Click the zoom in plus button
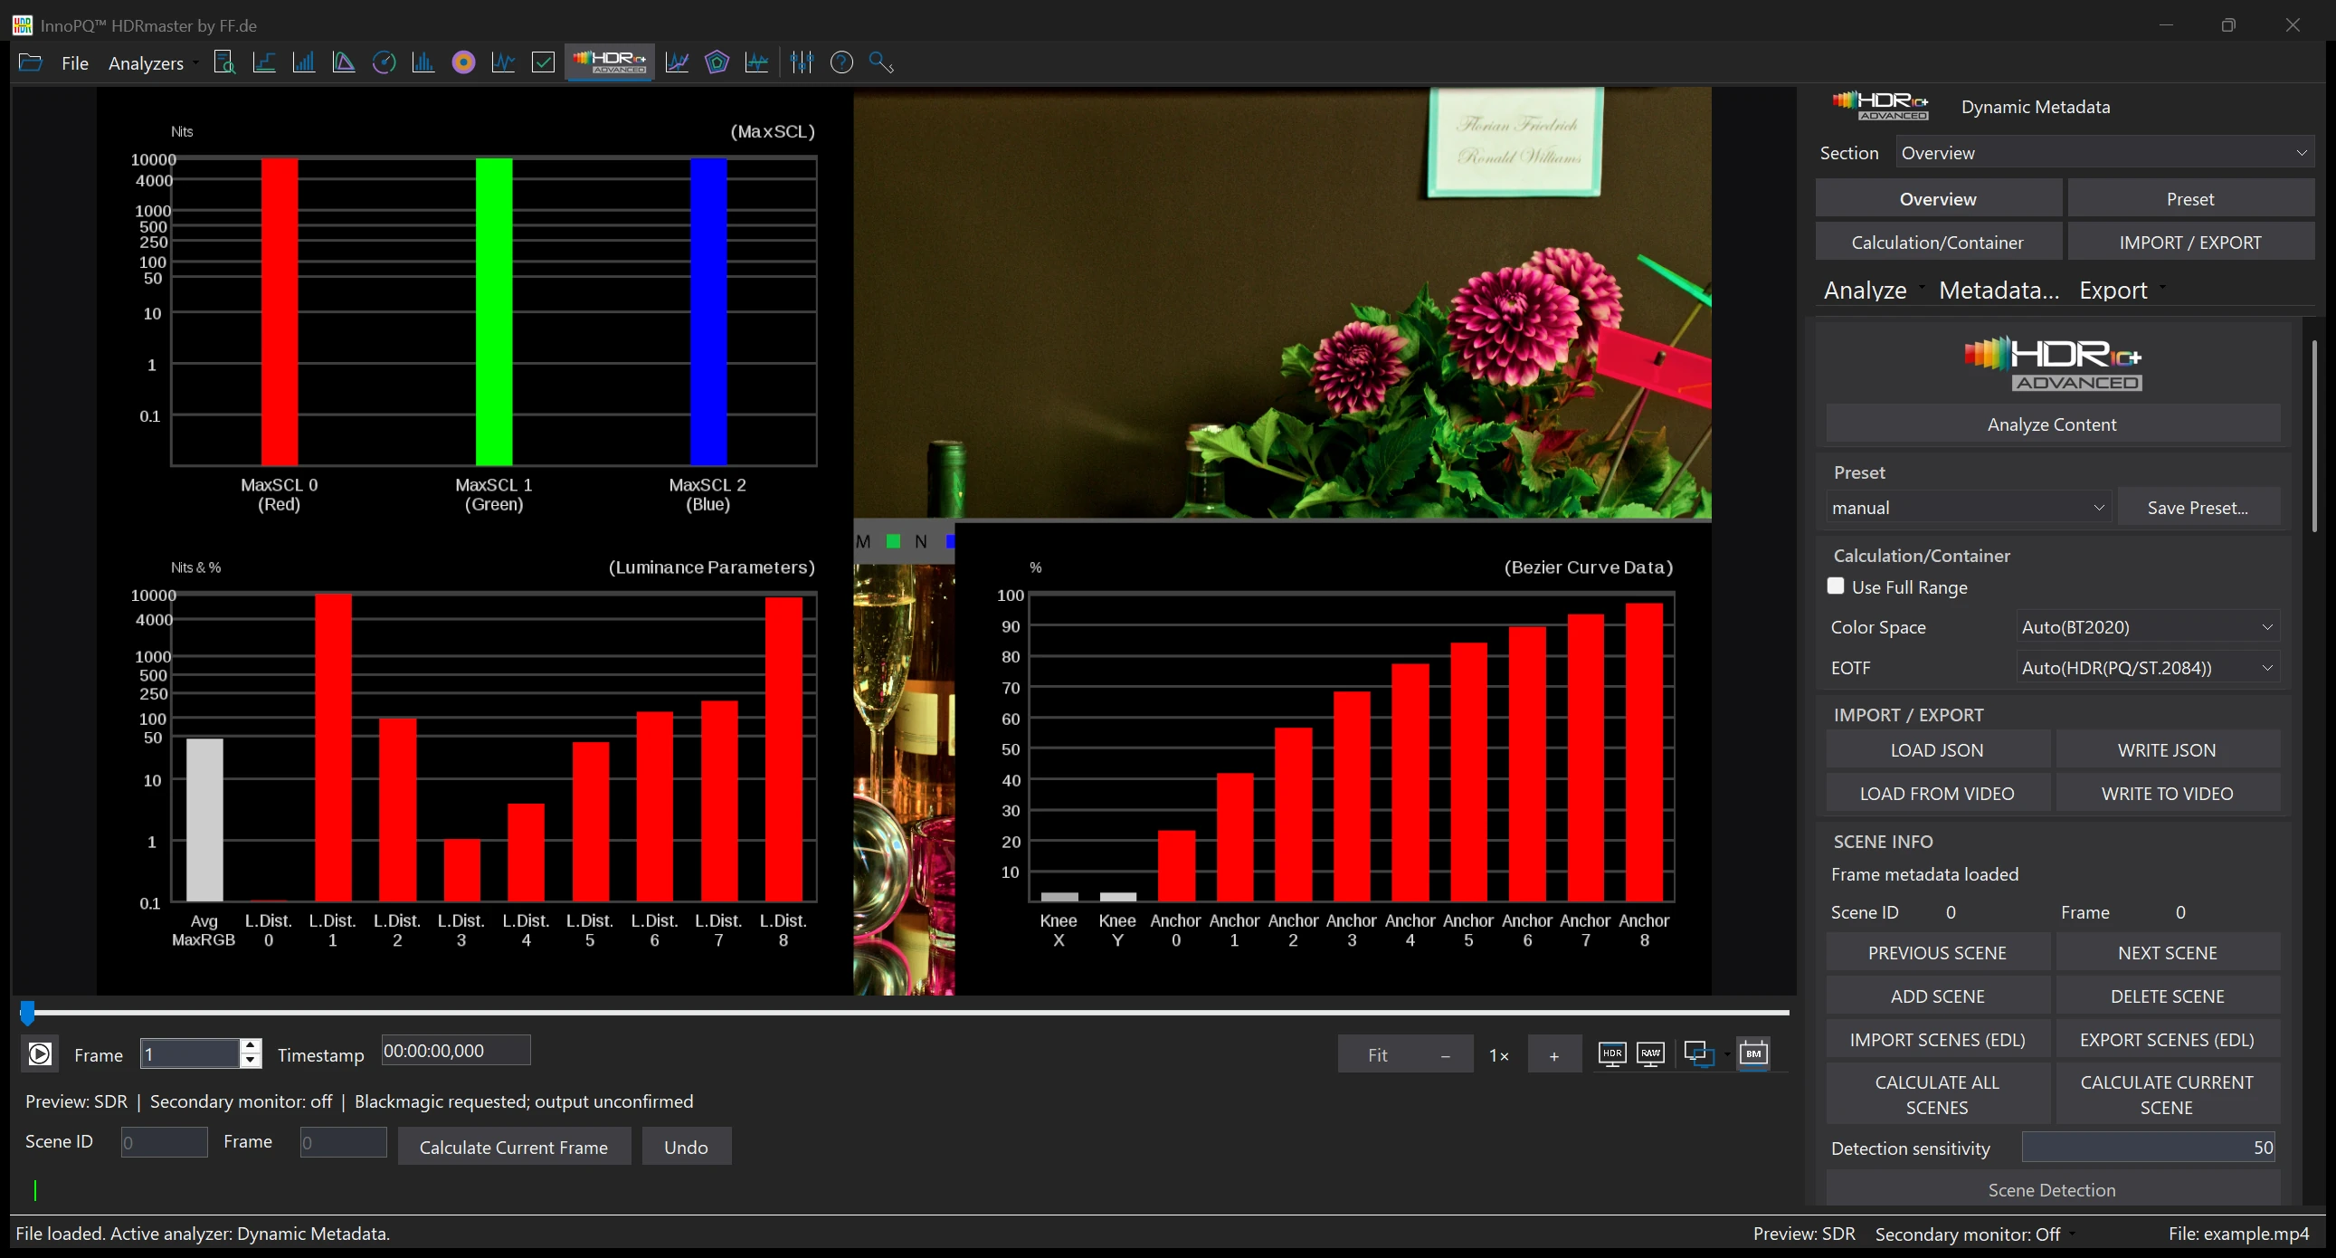The image size is (2336, 1258). click(1554, 1055)
